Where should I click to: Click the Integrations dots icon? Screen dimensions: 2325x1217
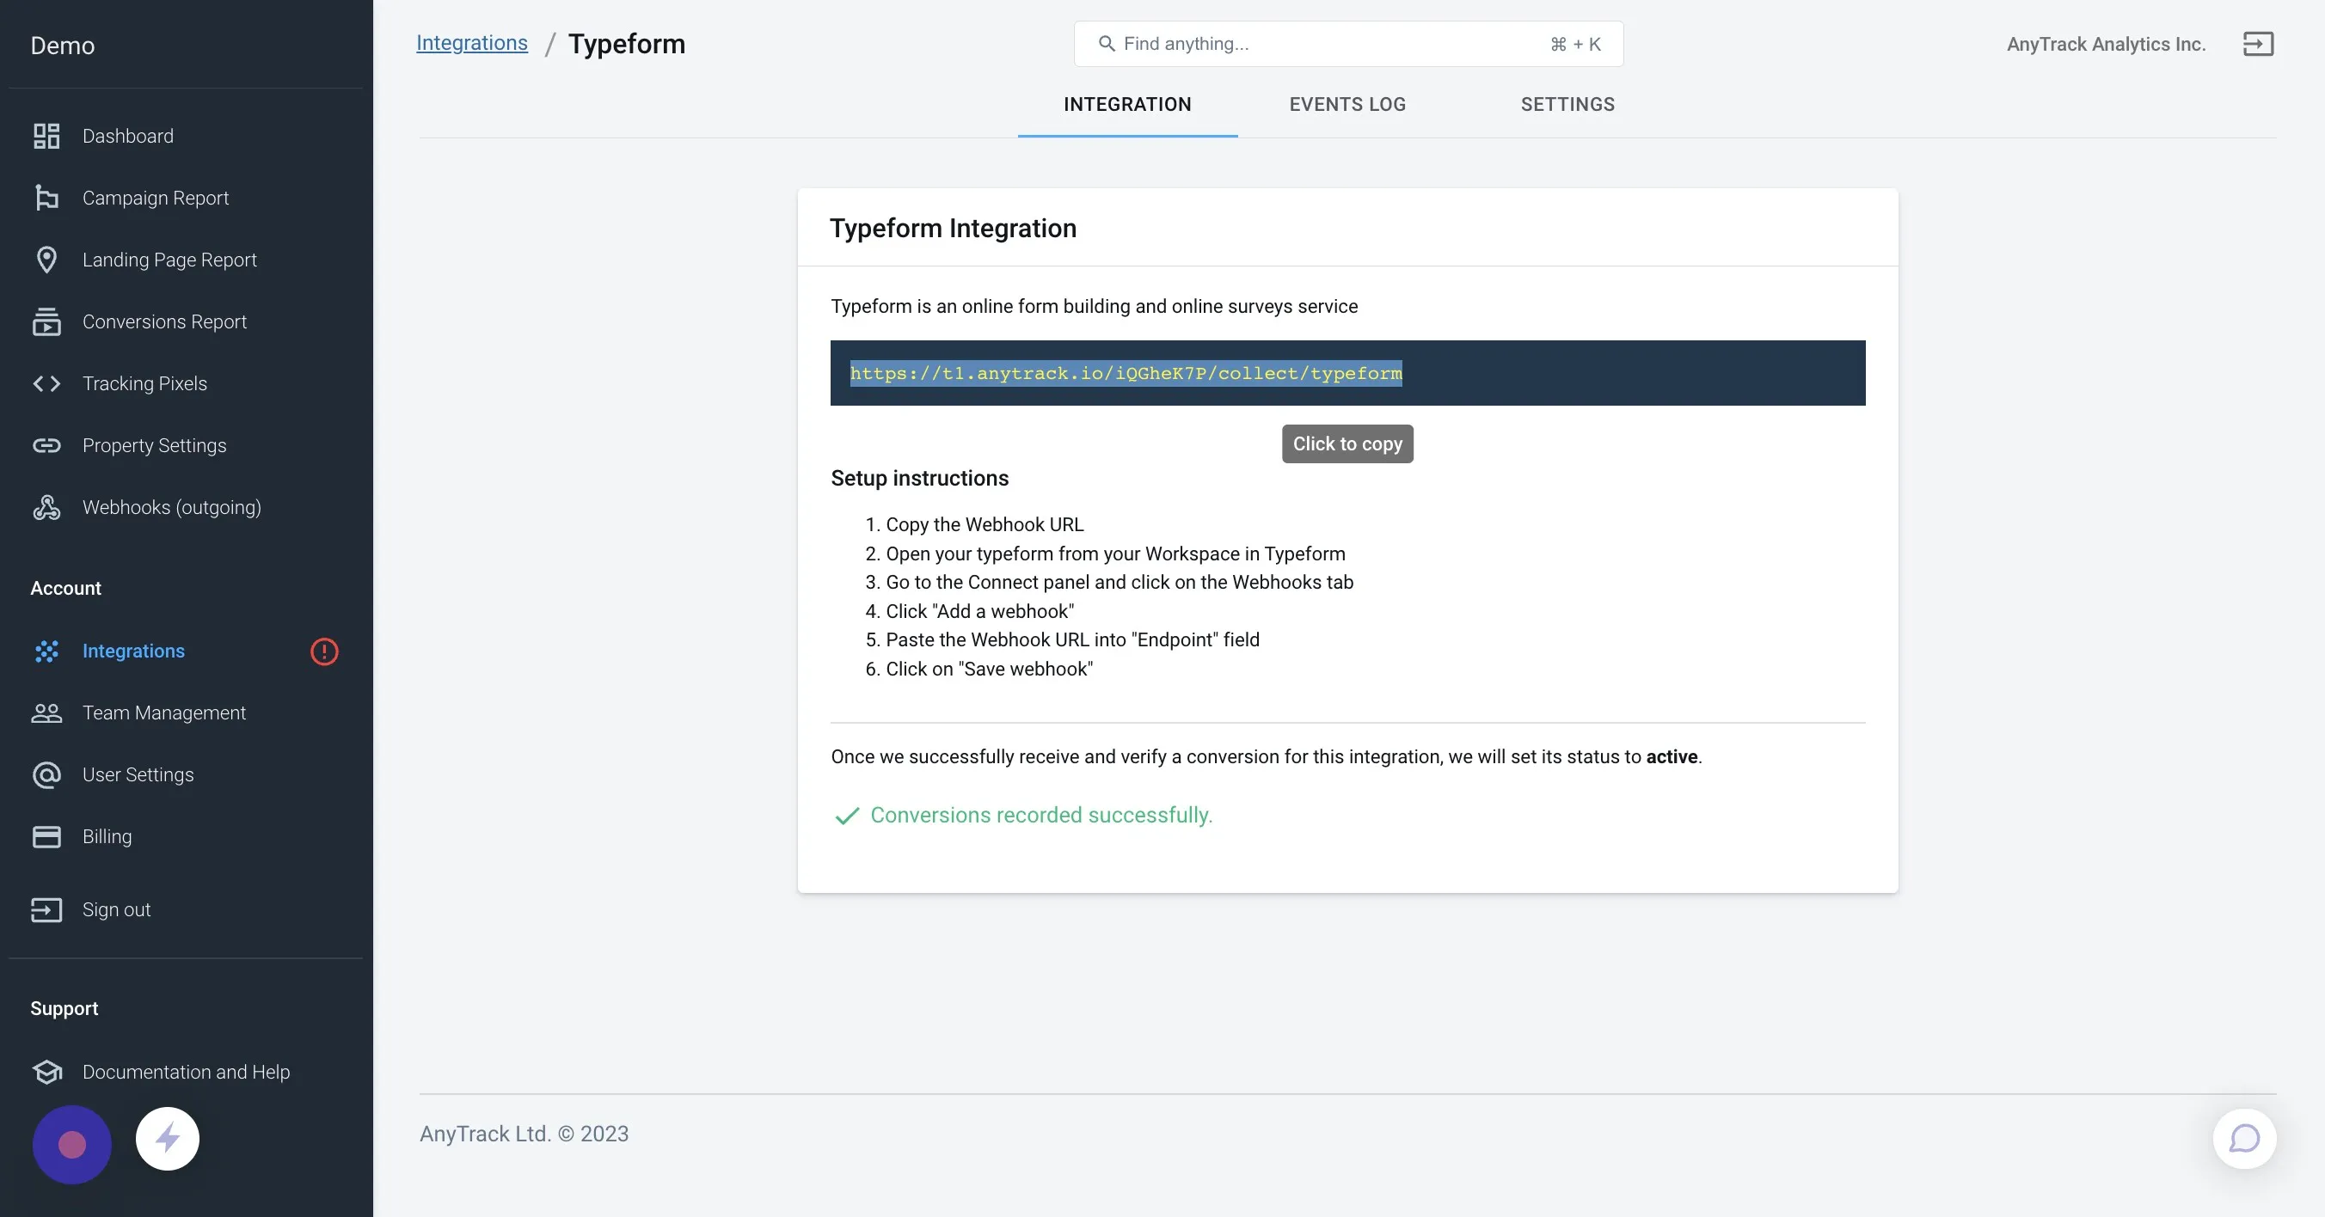point(46,651)
